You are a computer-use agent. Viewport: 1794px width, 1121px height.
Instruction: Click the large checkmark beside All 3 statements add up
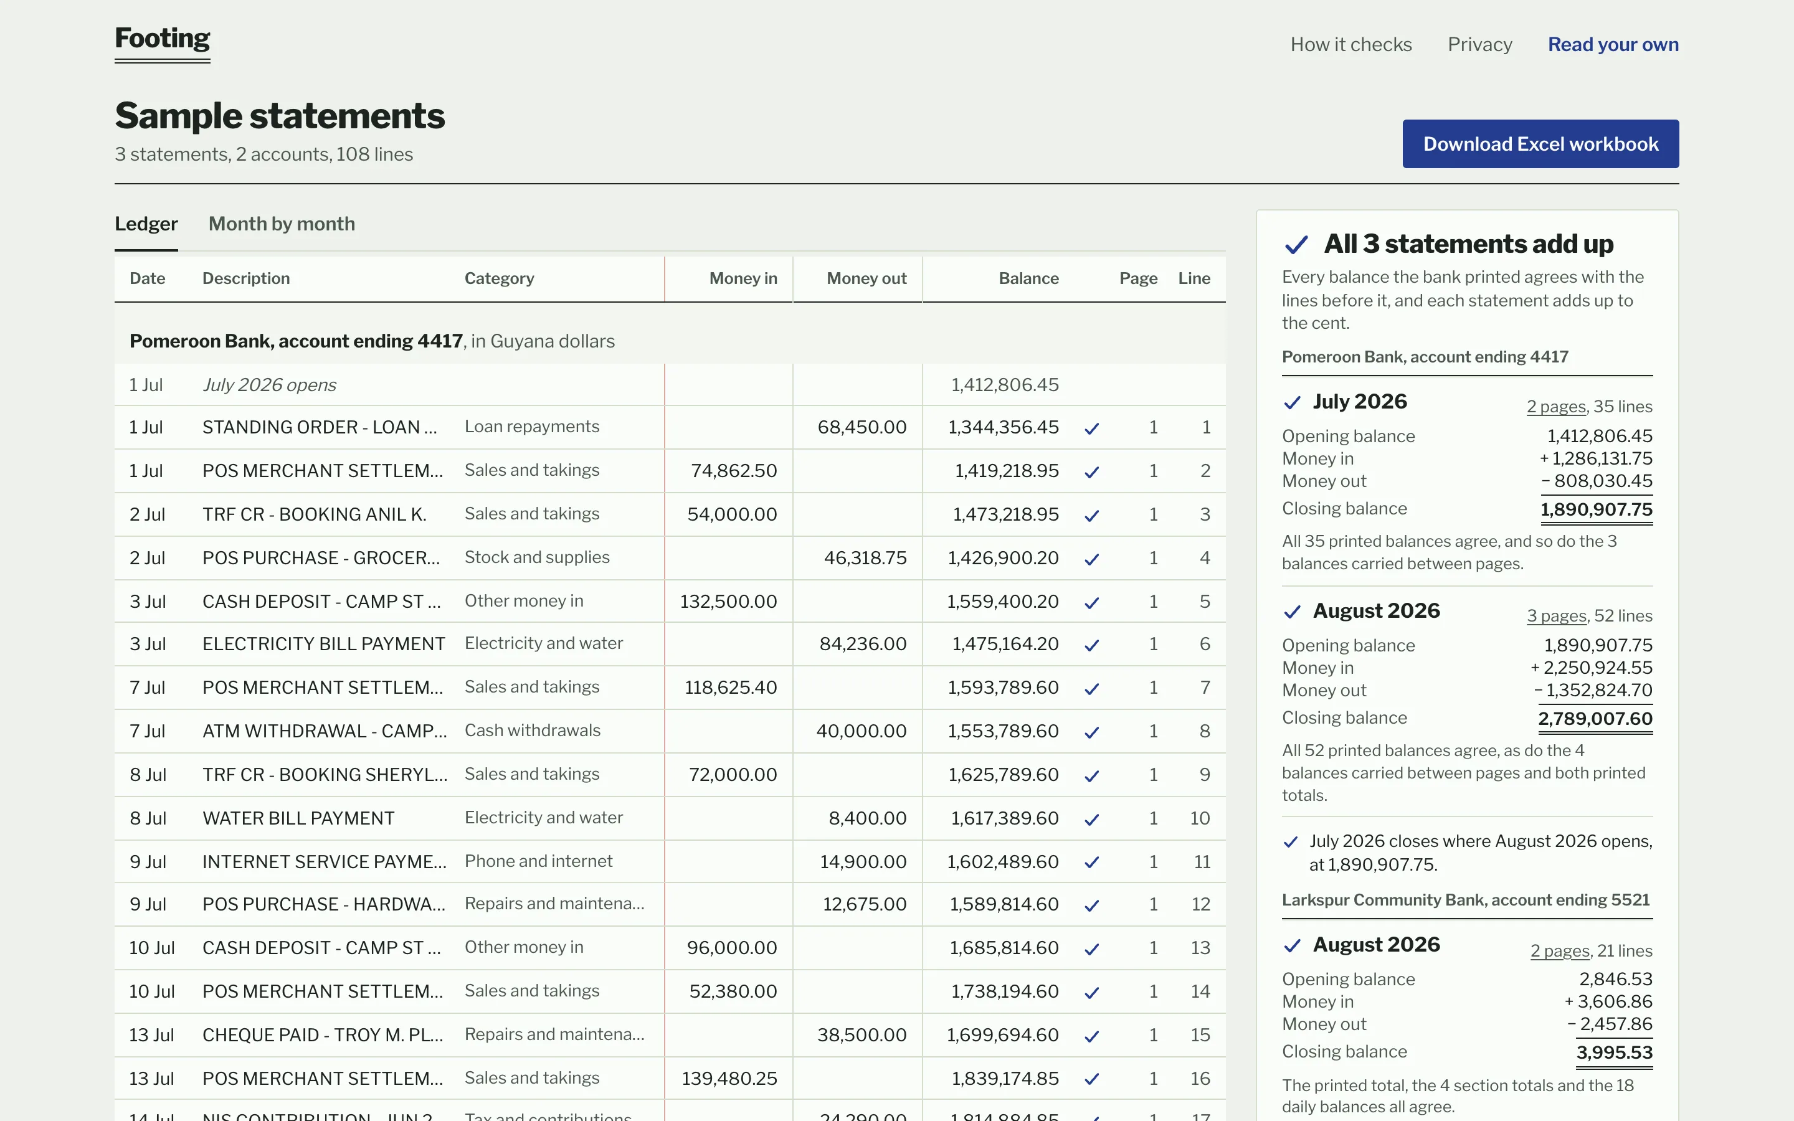pos(1296,245)
